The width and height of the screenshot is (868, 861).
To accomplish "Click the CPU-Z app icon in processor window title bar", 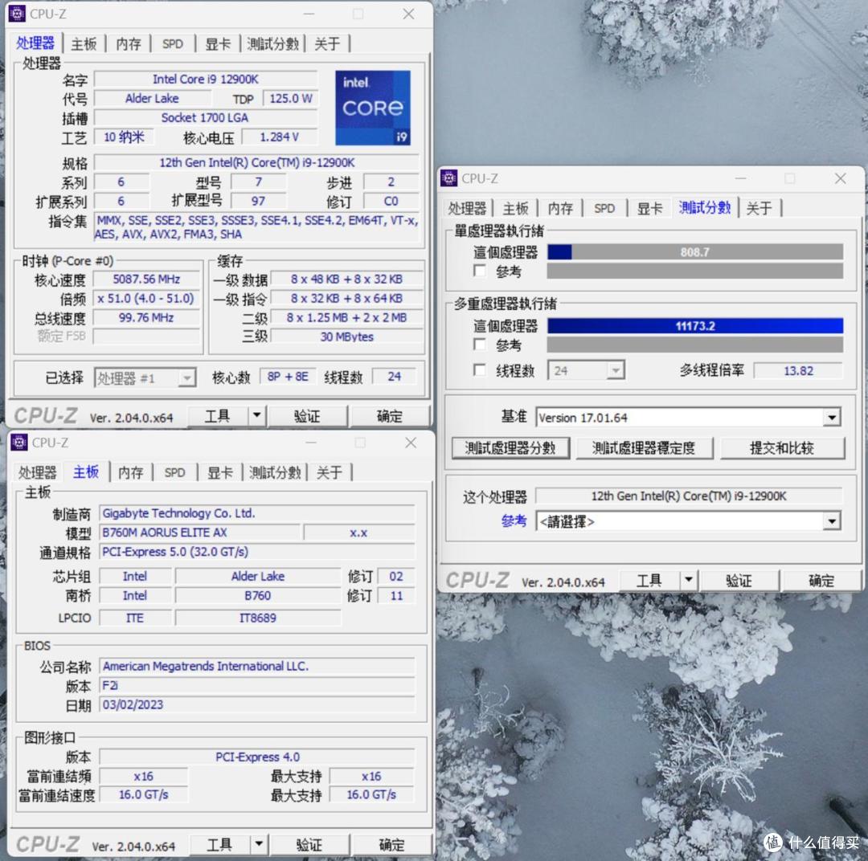I will coord(17,14).
